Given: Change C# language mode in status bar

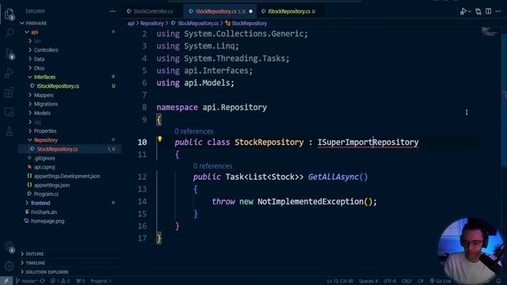Looking at the screenshot, I should tap(421, 281).
